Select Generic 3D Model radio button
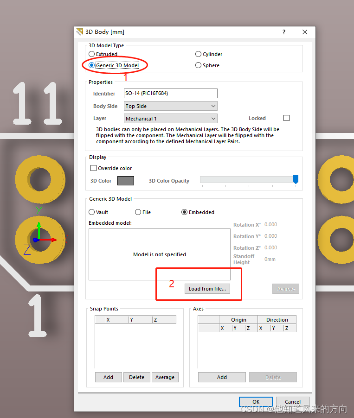 point(92,65)
